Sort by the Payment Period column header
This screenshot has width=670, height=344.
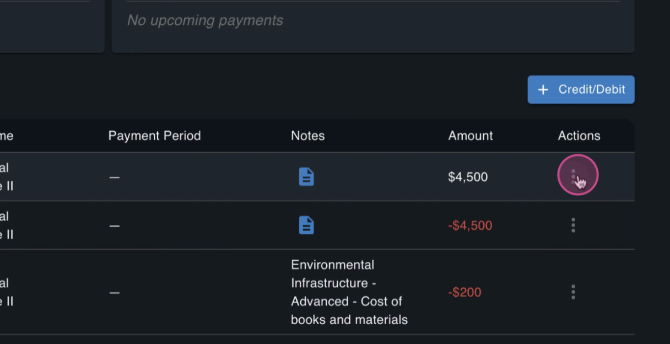click(154, 136)
